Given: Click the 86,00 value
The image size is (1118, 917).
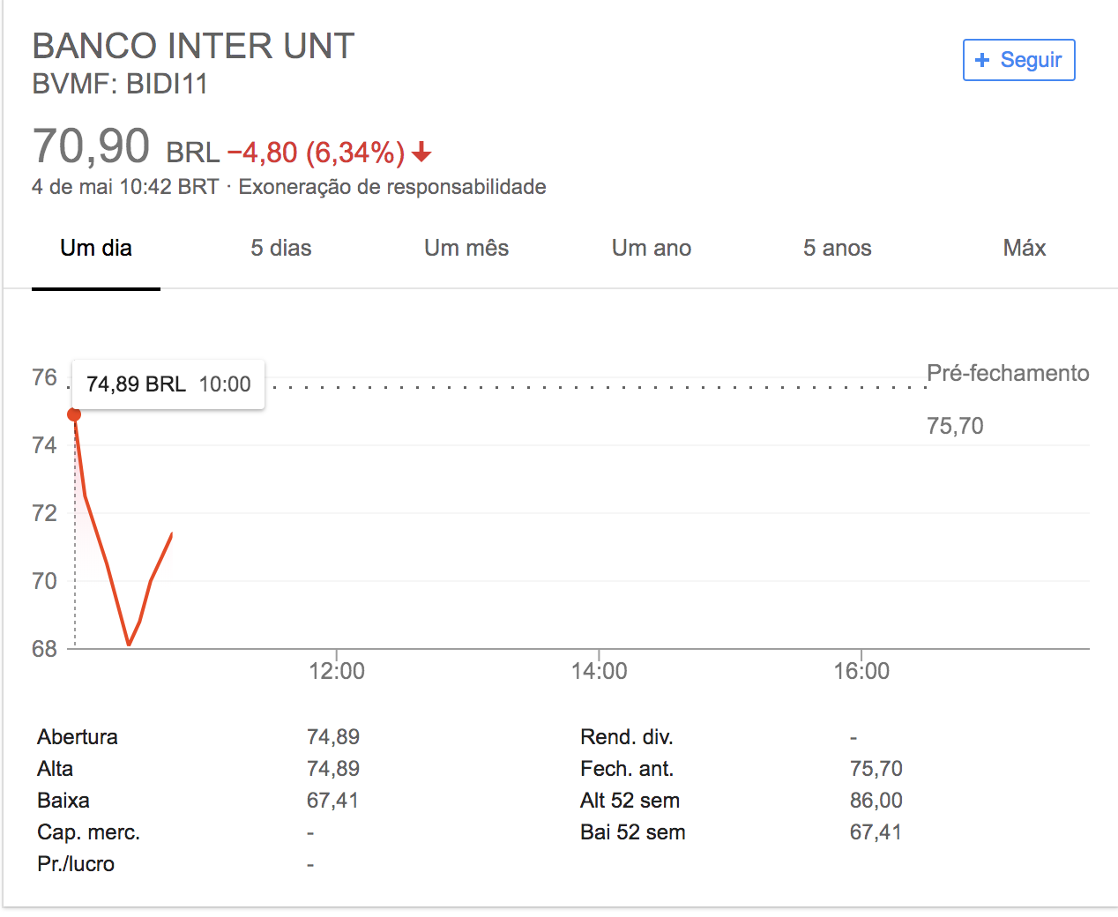Looking at the screenshot, I should tap(876, 801).
